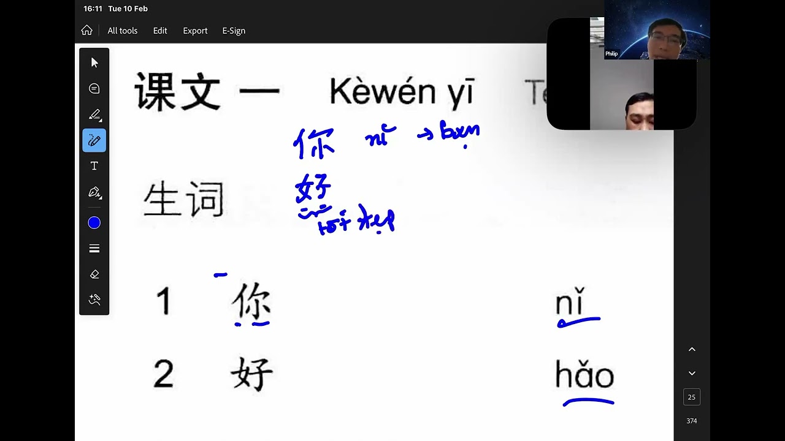Screen dimensions: 785x441
Task: Select the arrow selection tool
Action: 94,62
